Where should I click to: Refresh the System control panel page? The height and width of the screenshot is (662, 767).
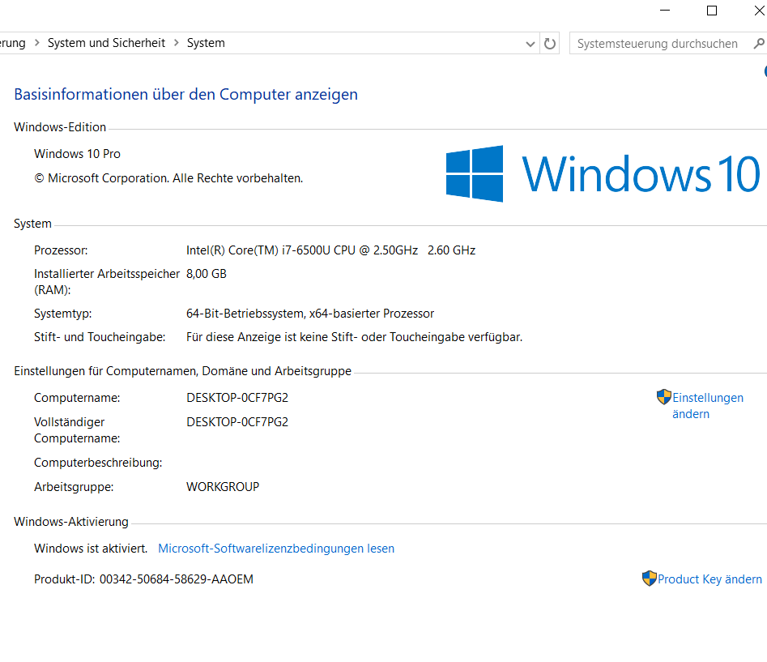pyautogui.click(x=550, y=44)
